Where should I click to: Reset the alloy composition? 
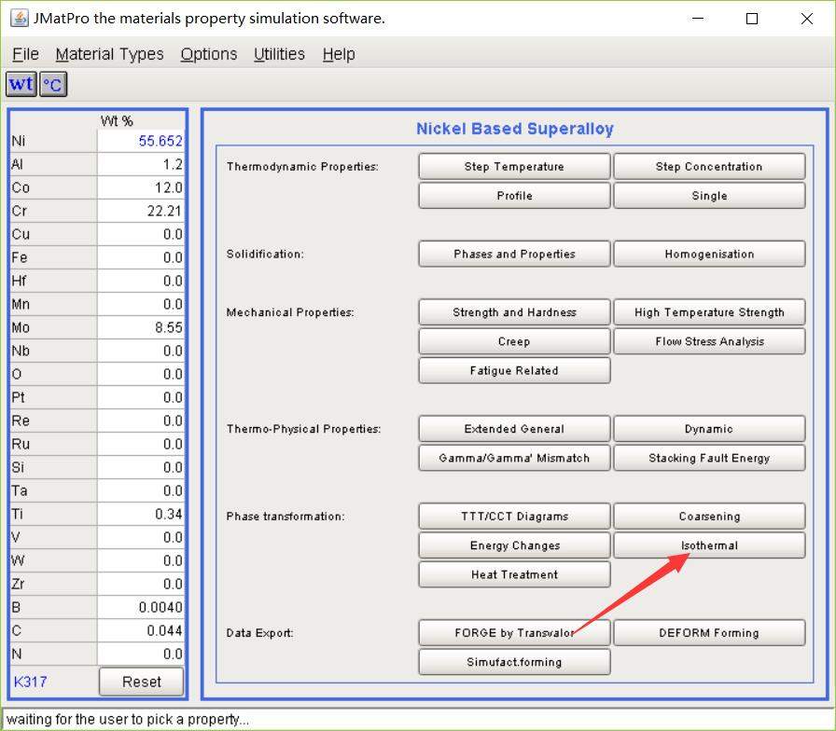tap(141, 682)
